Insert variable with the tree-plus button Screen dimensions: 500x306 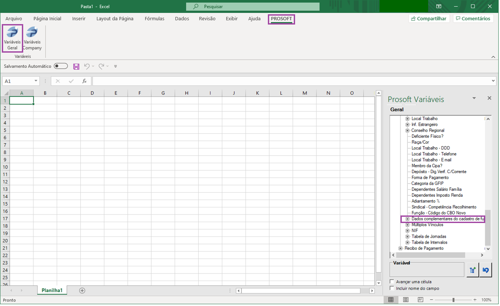point(473,270)
